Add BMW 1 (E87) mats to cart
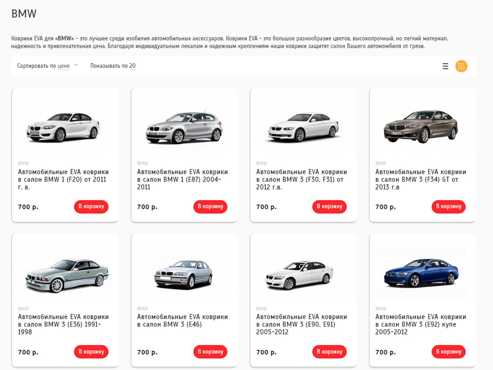Image resolution: width=493 pixels, height=370 pixels. (210, 207)
